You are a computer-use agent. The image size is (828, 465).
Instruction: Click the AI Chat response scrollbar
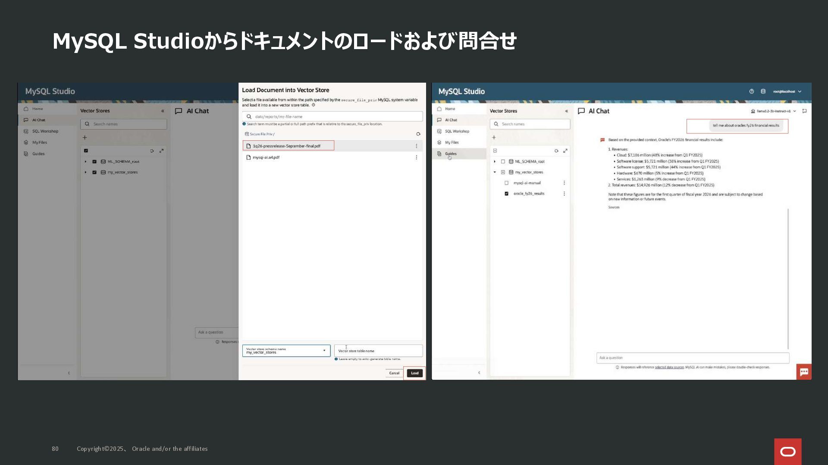tap(788, 278)
